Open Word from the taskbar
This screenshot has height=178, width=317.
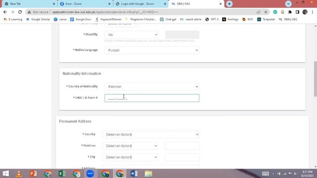134,174
